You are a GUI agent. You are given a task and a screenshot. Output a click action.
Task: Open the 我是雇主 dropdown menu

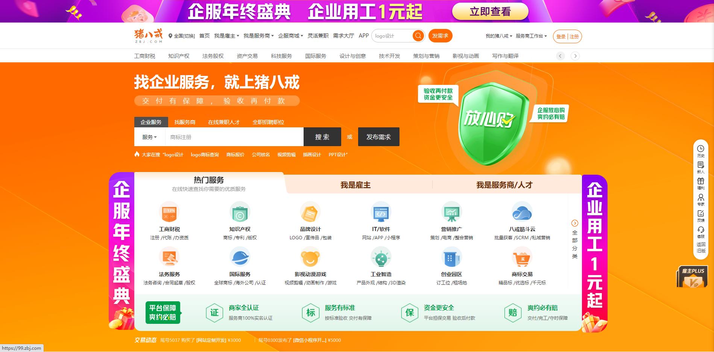pyautogui.click(x=225, y=36)
